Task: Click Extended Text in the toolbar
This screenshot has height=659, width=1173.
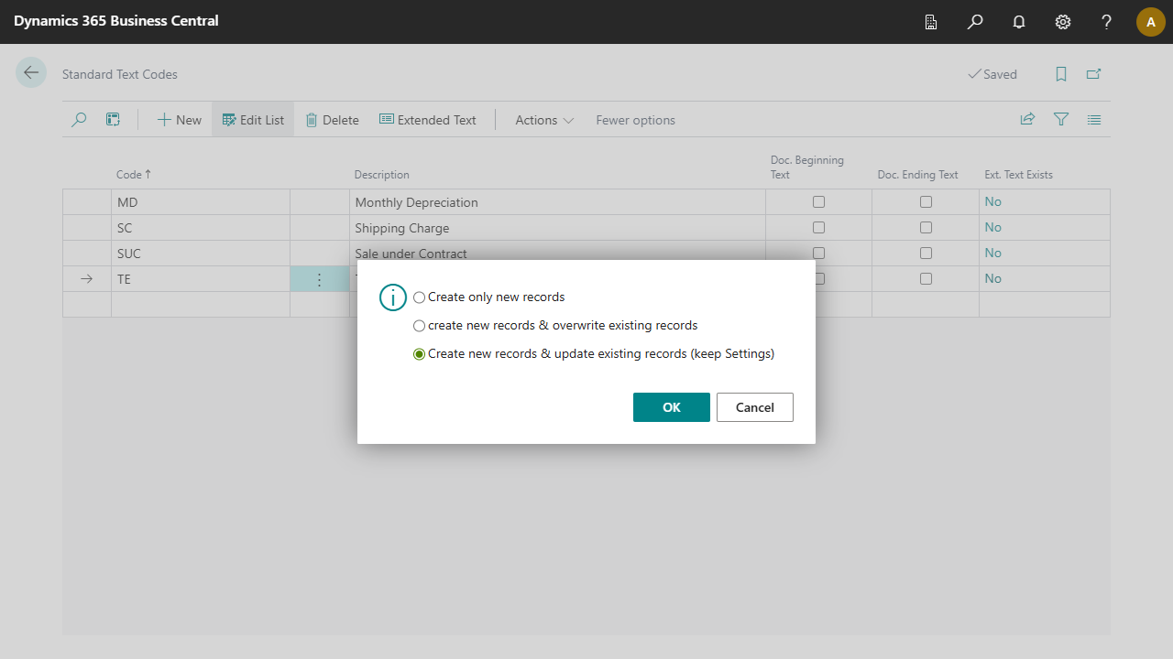Action: point(428,120)
